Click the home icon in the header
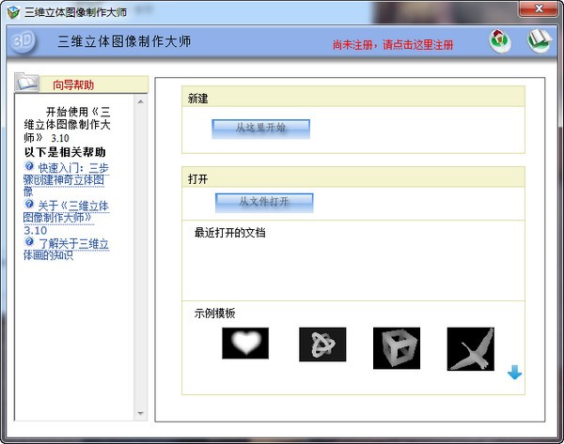The image size is (564, 444). point(500,40)
